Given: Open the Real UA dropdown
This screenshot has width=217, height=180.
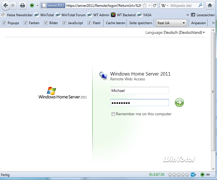Looking at the screenshot, I should click(171, 23).
